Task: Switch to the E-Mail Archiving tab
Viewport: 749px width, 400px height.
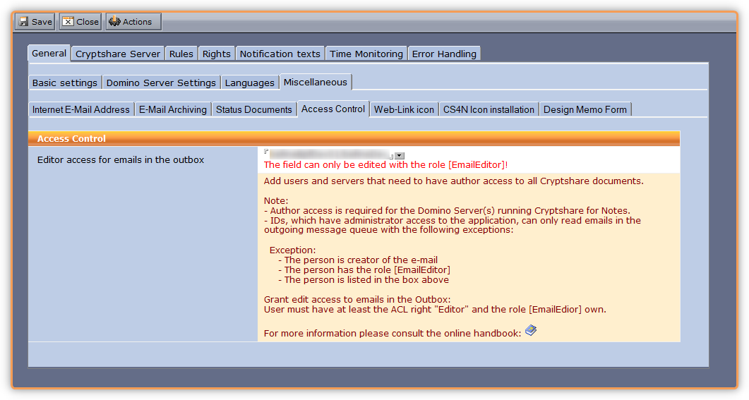Action: [x=173, y=109]
